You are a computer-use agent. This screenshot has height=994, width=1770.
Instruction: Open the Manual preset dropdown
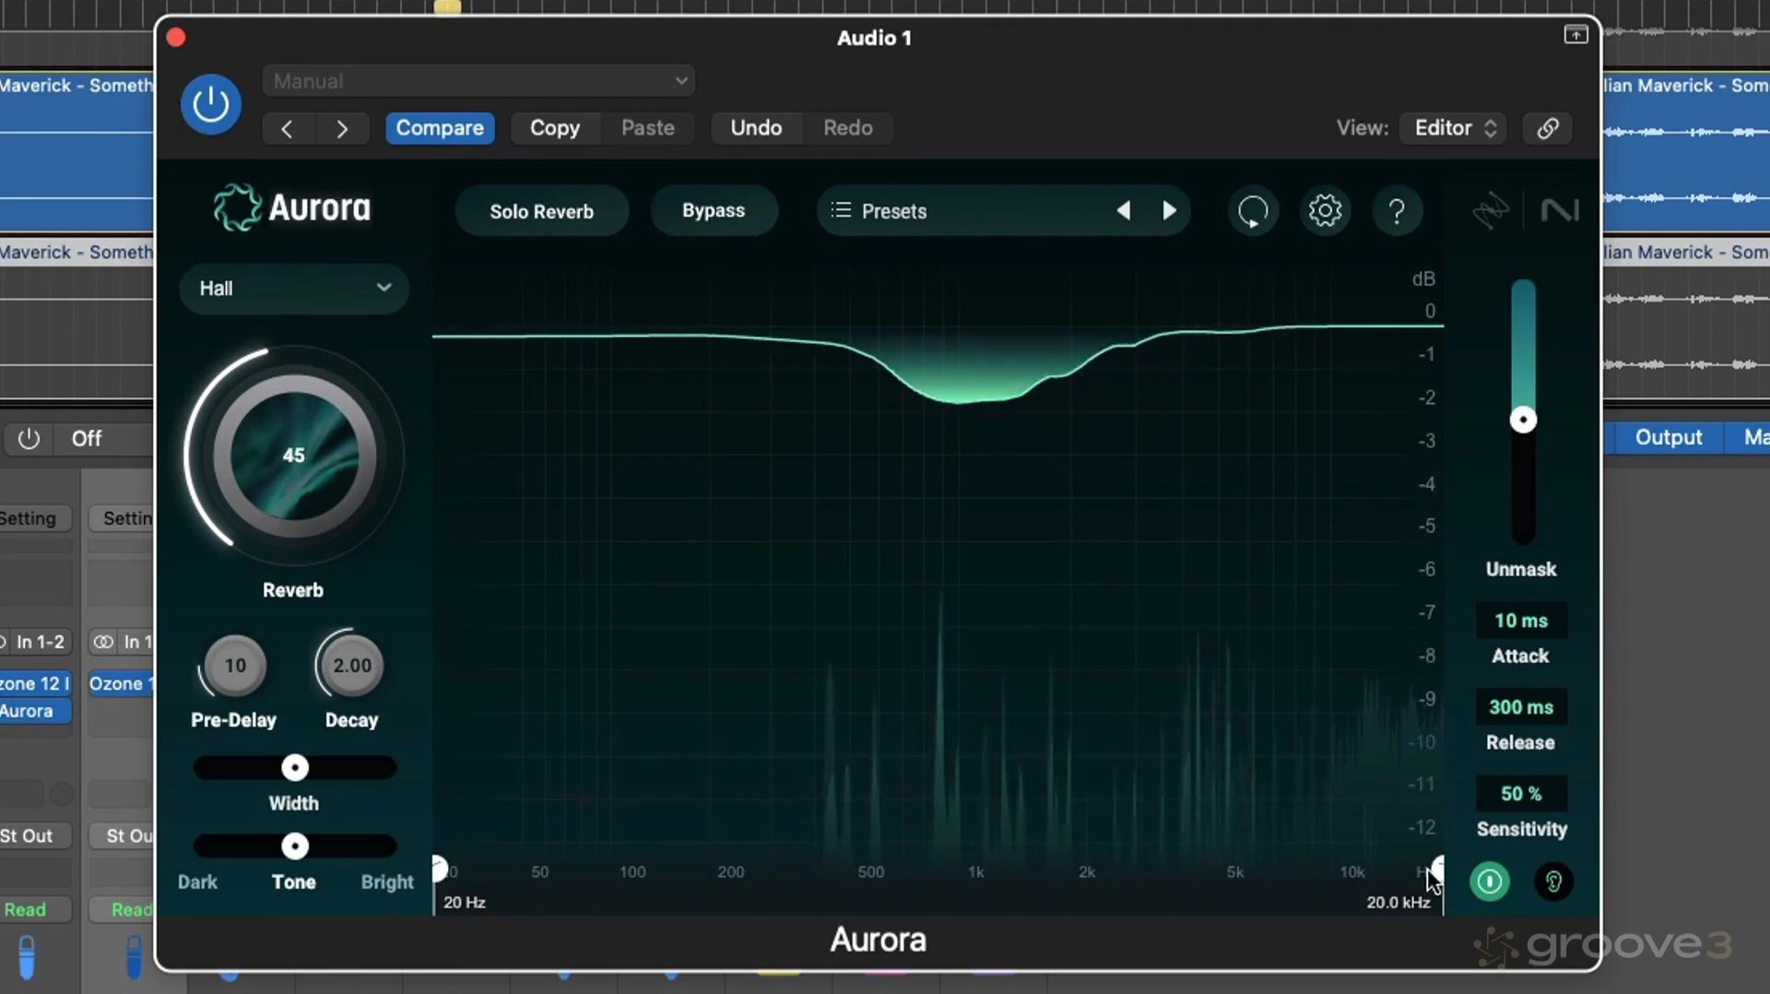[478, 81]
